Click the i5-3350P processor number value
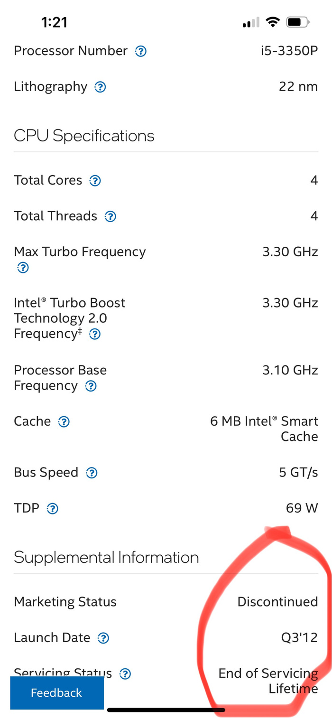 tap(289, 51)
